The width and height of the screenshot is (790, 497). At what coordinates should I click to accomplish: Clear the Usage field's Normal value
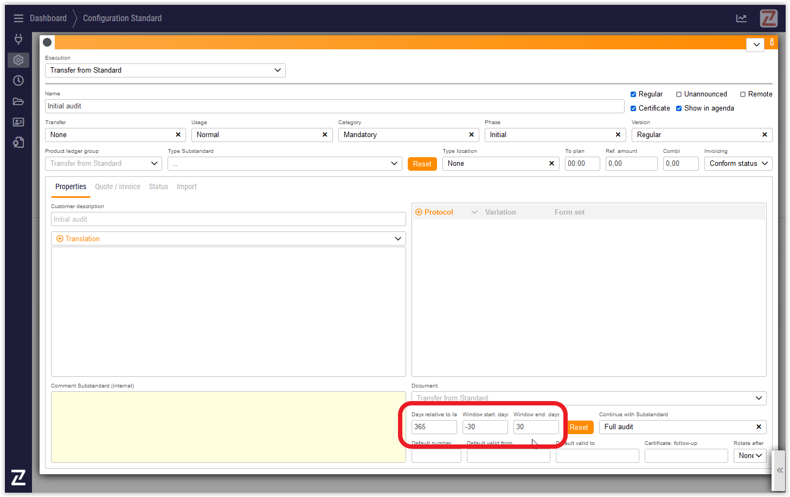point(325,135)
